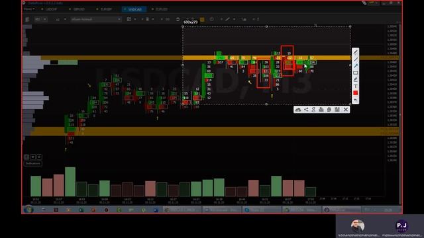Select the P.J participant thumbnail
Screen dimensions: 424x238
pyautogui.click(x=402, y=227)
